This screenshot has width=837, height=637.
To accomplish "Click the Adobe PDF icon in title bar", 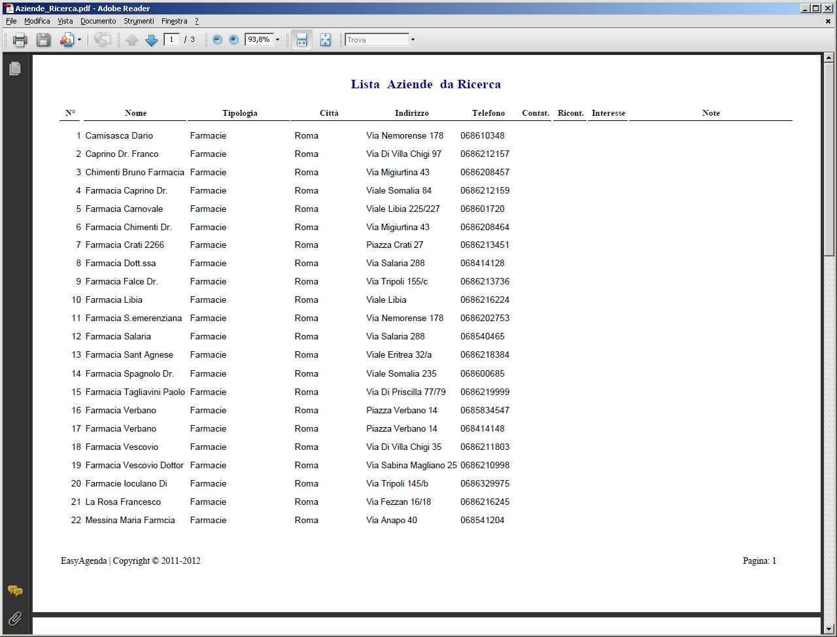I will coord(9,9).
